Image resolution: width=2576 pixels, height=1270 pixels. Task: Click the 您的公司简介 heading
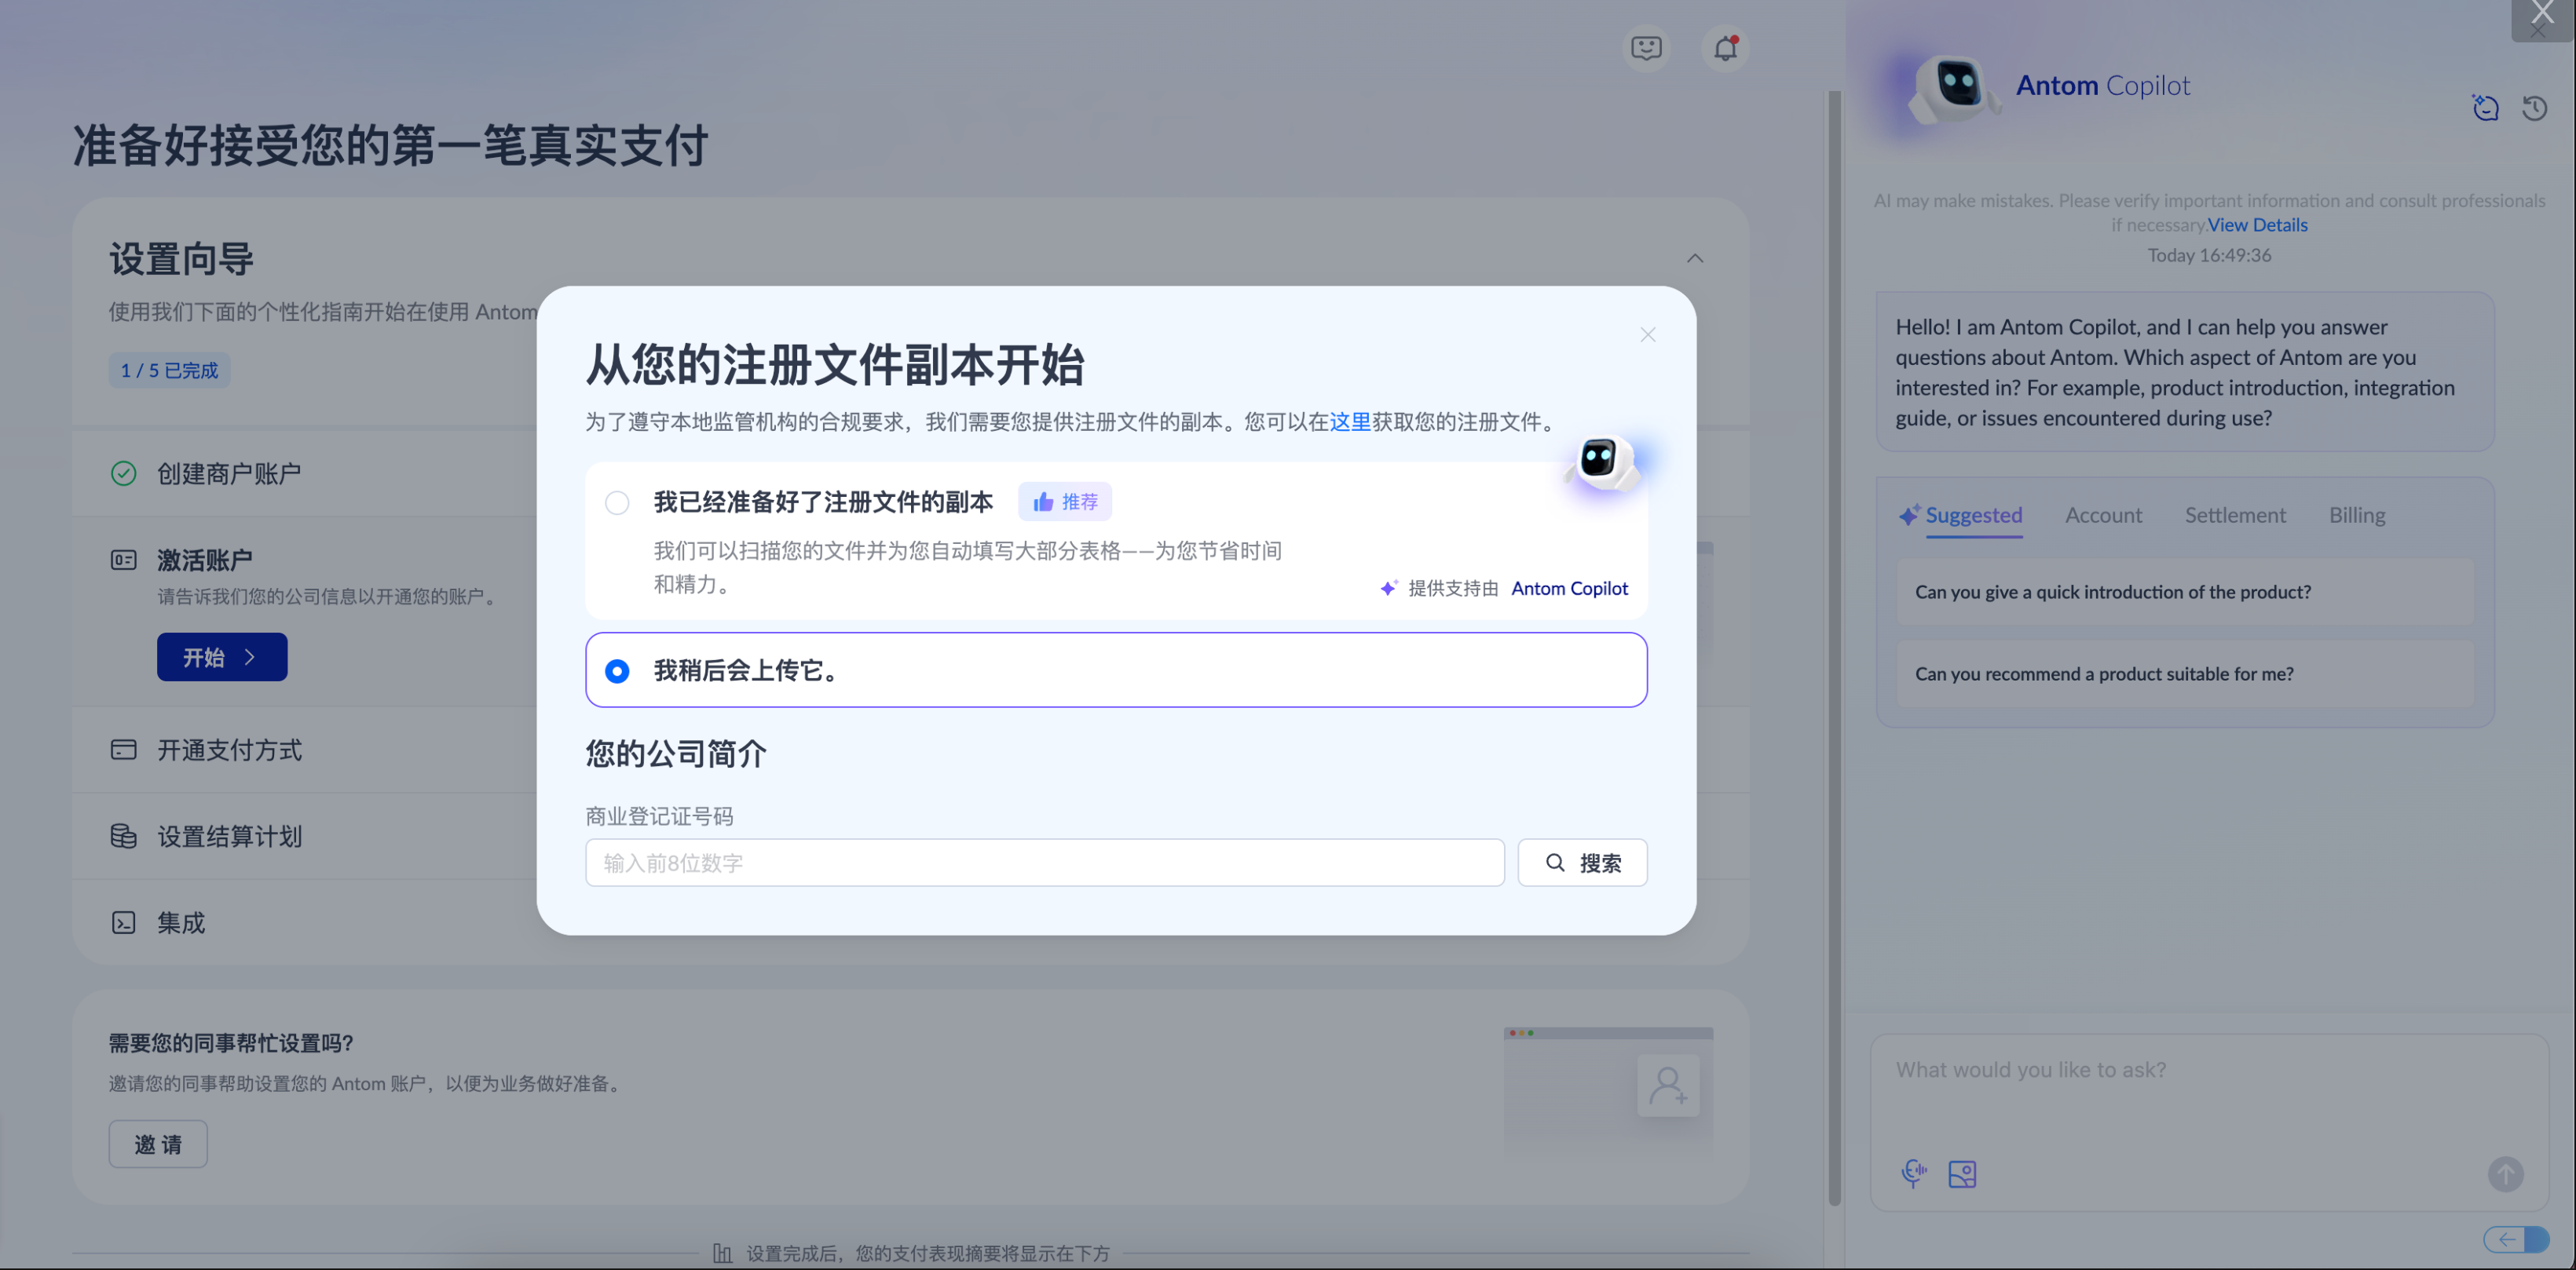click(x=676, y=754)
